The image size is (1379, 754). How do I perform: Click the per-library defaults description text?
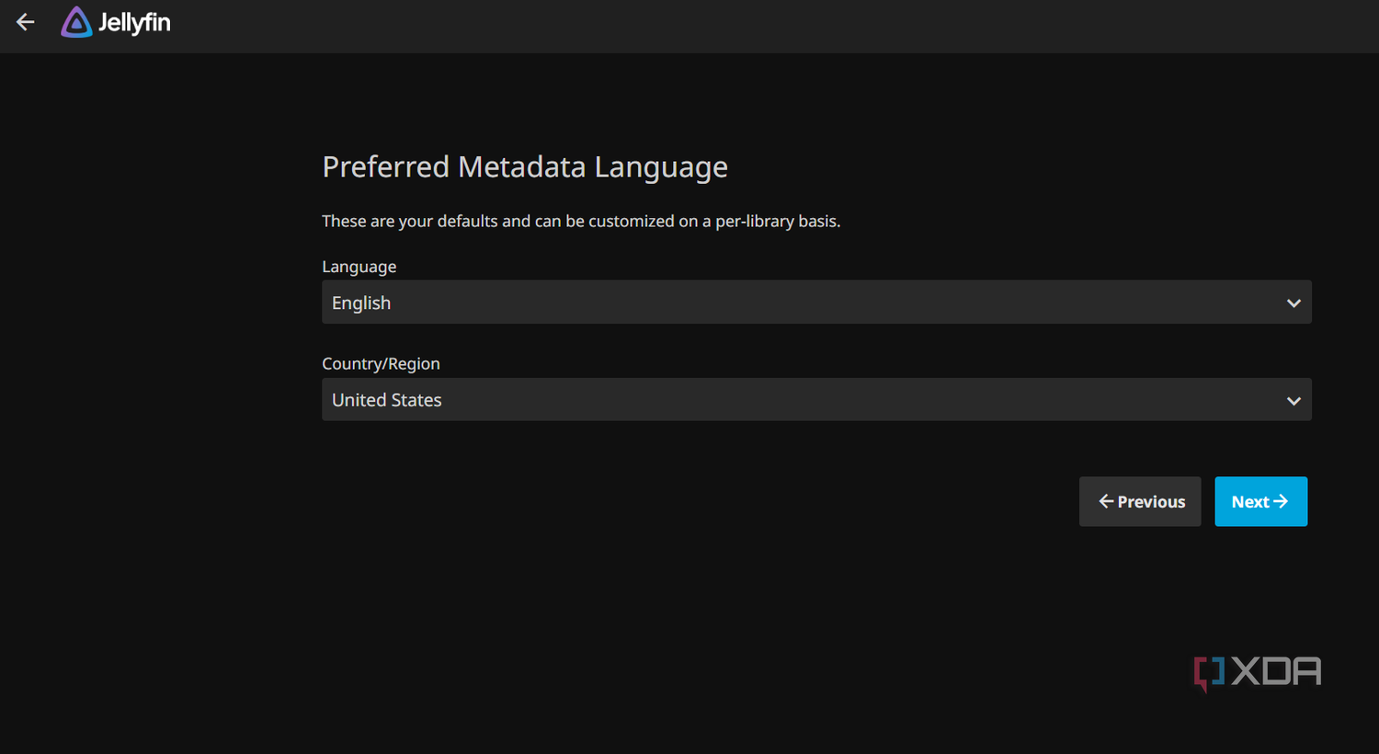tap(581, 222)
